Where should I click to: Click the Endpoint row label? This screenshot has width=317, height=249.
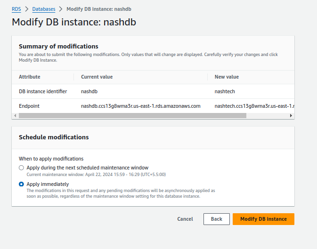[29, 106]
